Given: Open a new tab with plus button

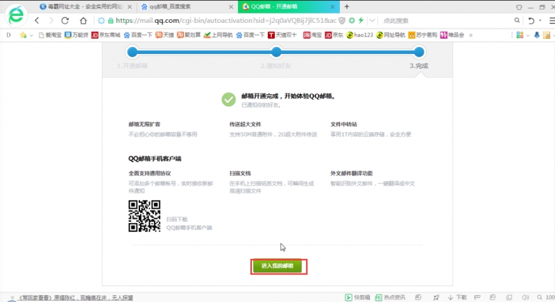Looking at the screenshot, I should tap(346, 7).
